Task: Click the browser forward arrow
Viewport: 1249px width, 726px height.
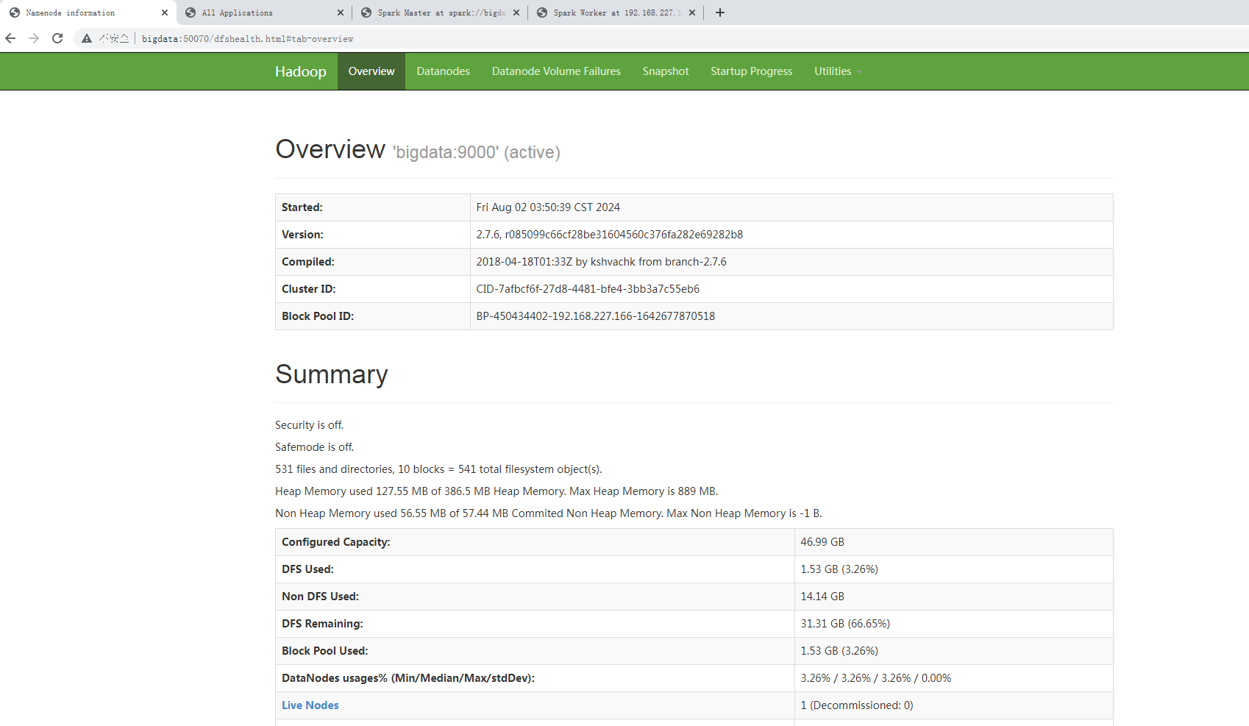Action: (34, 38)
